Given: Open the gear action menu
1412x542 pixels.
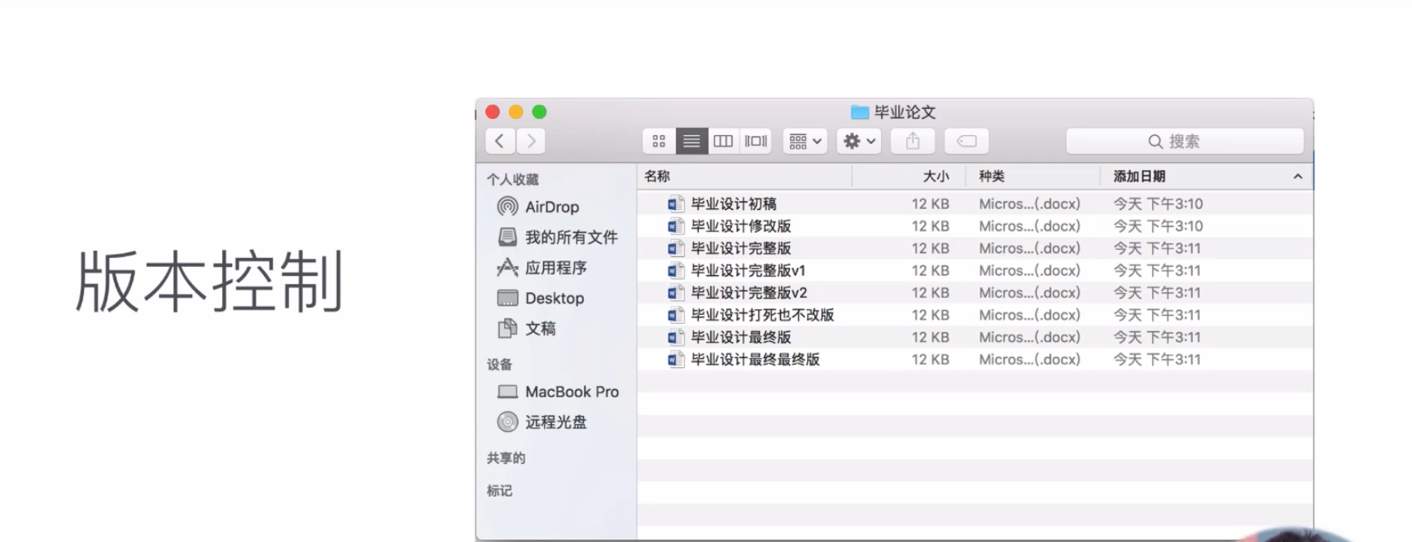Looking at the screenshot, I should (859, 141).
